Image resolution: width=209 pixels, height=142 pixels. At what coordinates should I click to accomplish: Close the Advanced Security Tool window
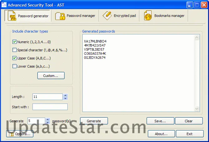(204, 5)
